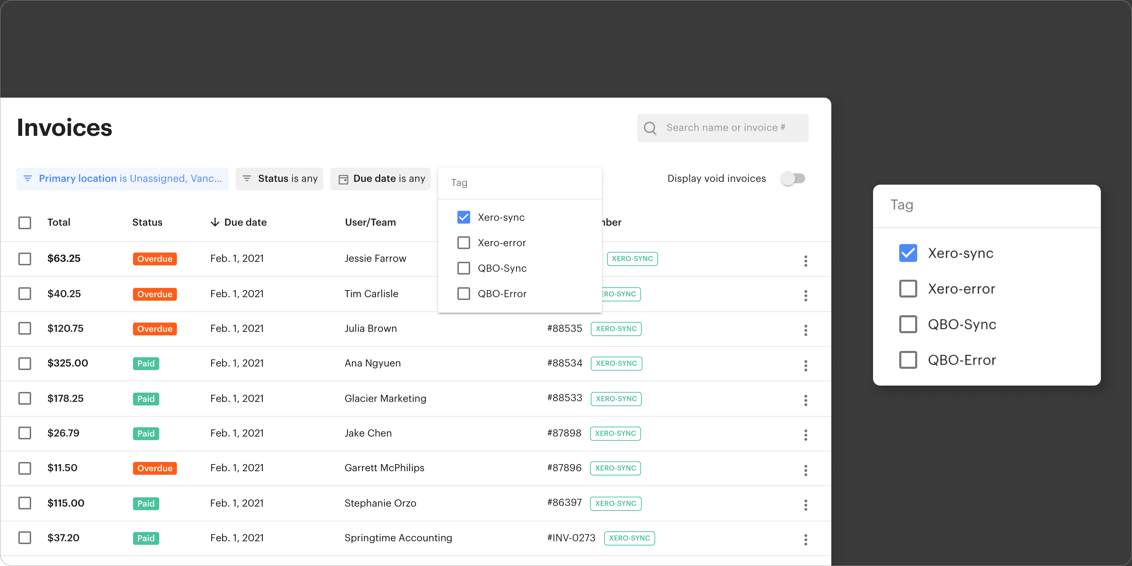Select Xero-error in the enlarged Tag panel

tap(908, 289)
